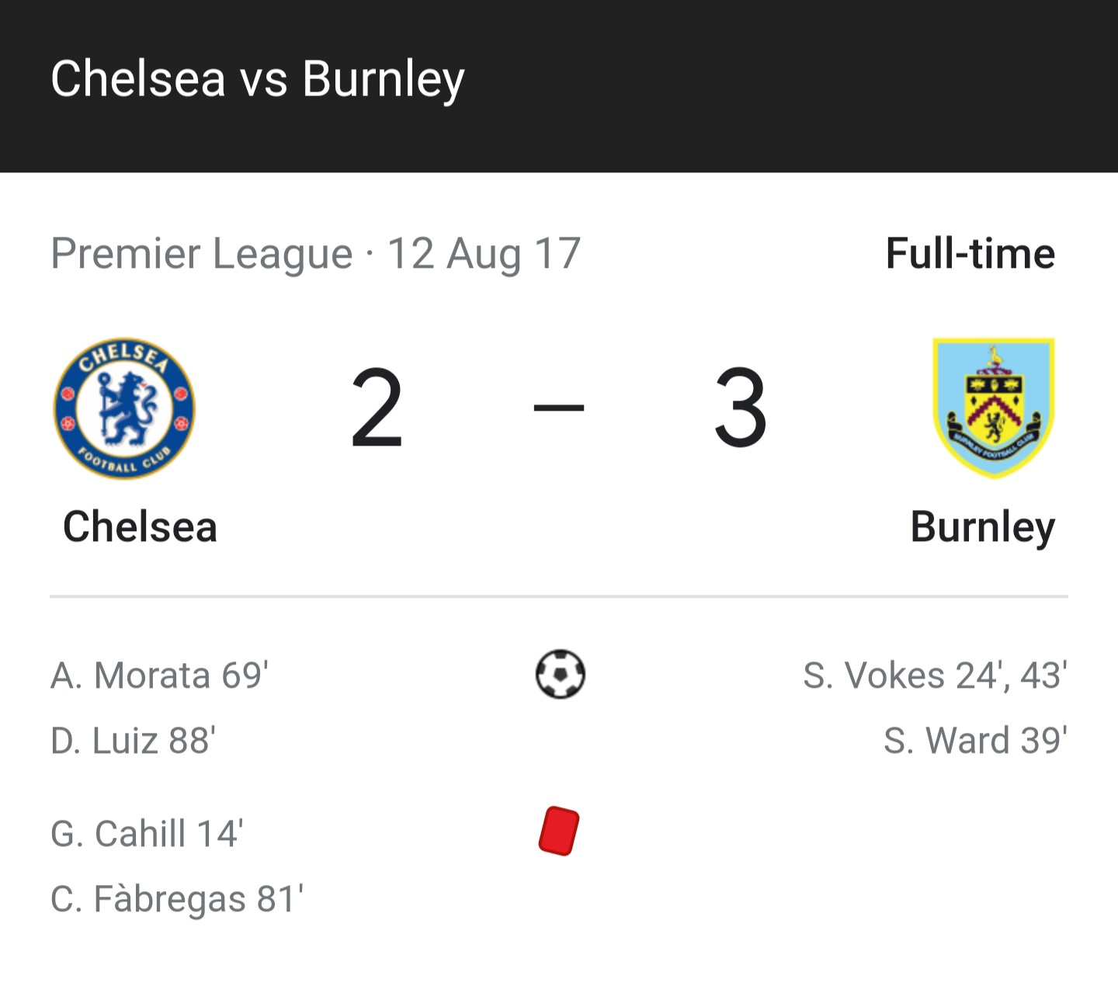Click the Burnley club crest icon
The height and width of the screenshot is (993, 1118).
pyautogui.click(x=993, y=407)
